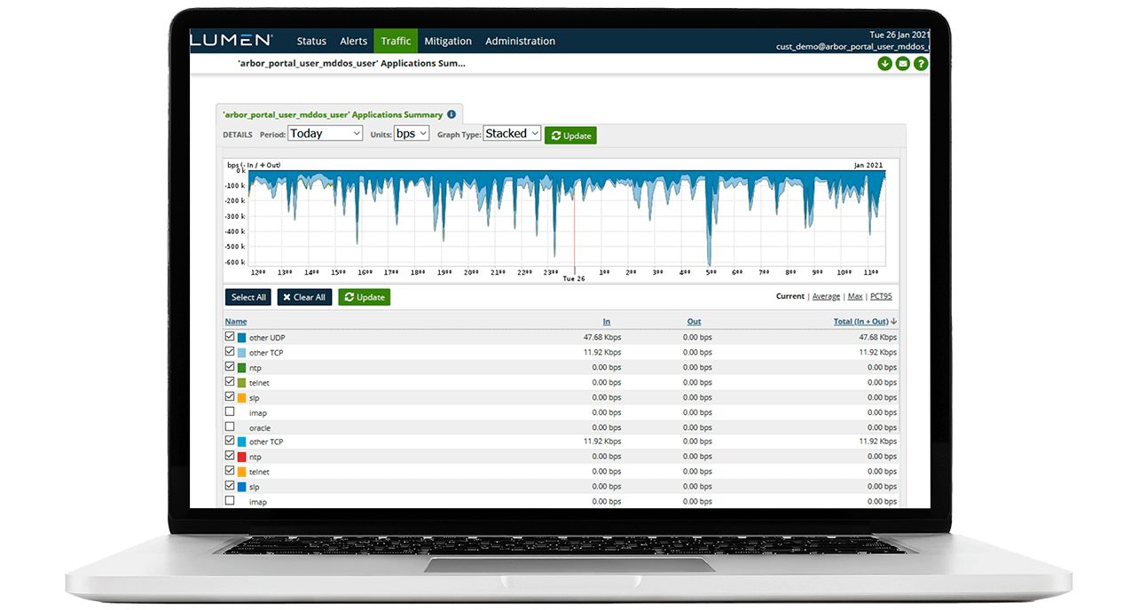
Task: Click Update button next to Graph Type
Action: click(x=570, y=136)
